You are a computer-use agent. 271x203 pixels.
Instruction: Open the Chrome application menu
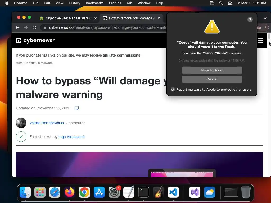[x=21, y=3]
